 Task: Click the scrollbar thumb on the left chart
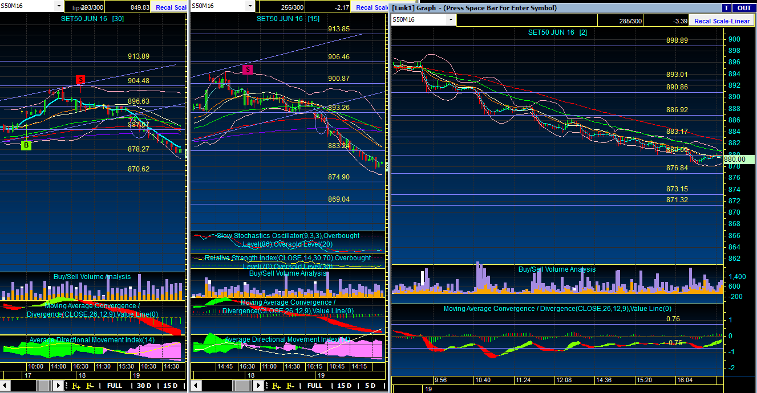tap(44, 386)
